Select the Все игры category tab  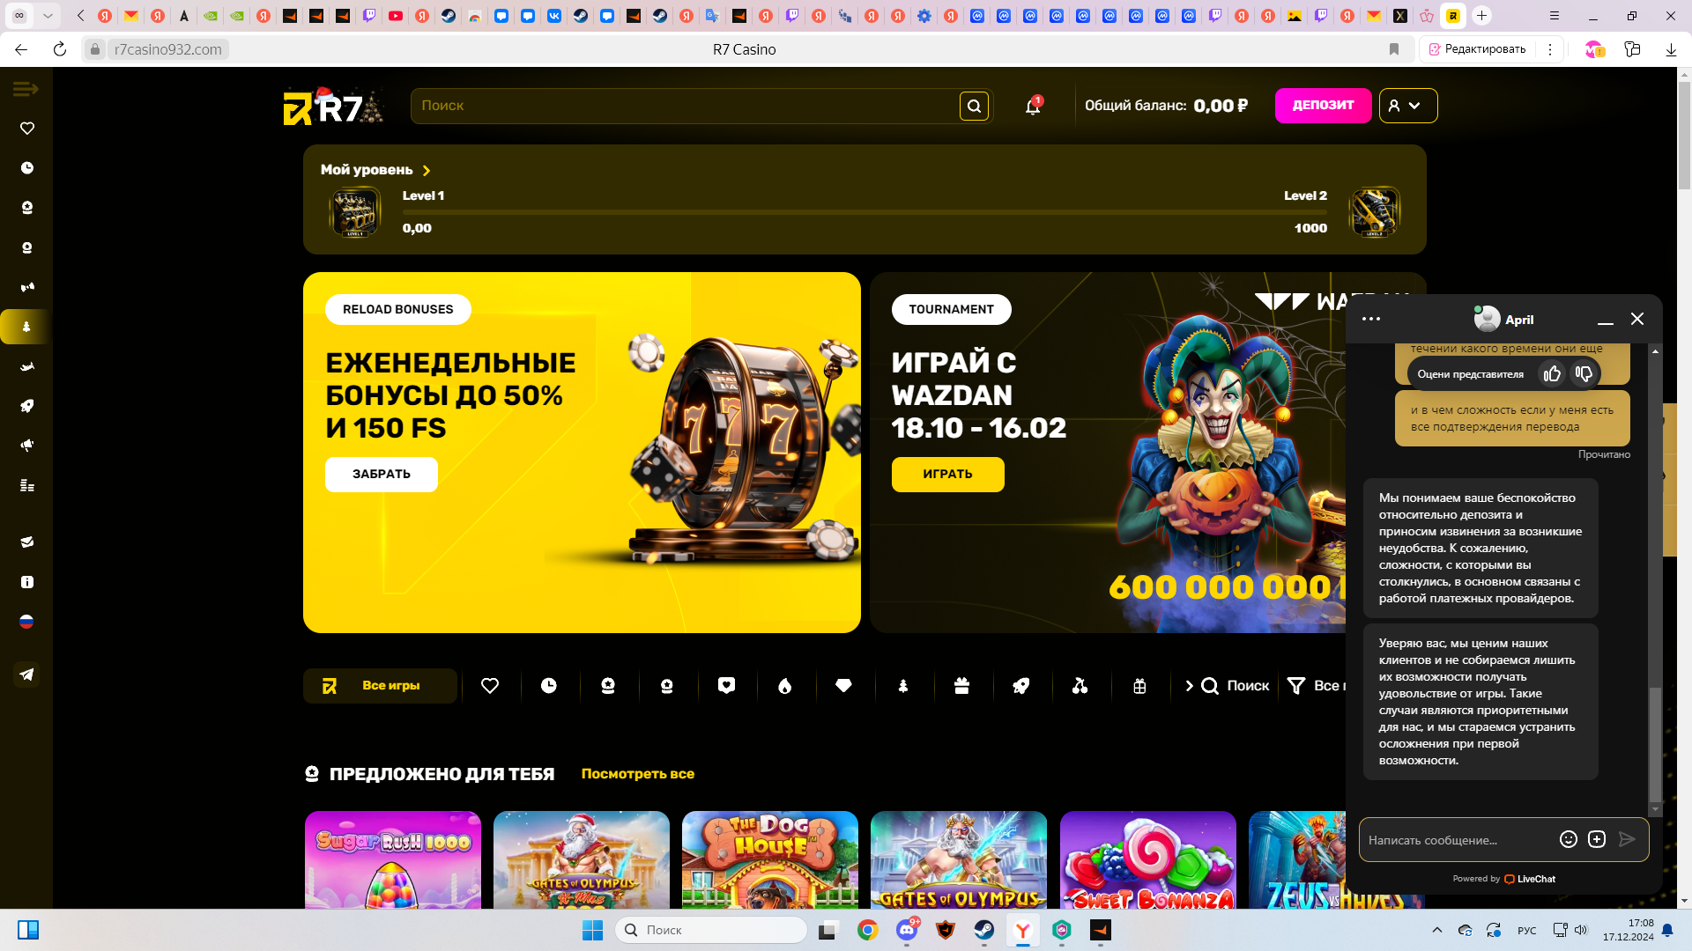coord(380,686)
